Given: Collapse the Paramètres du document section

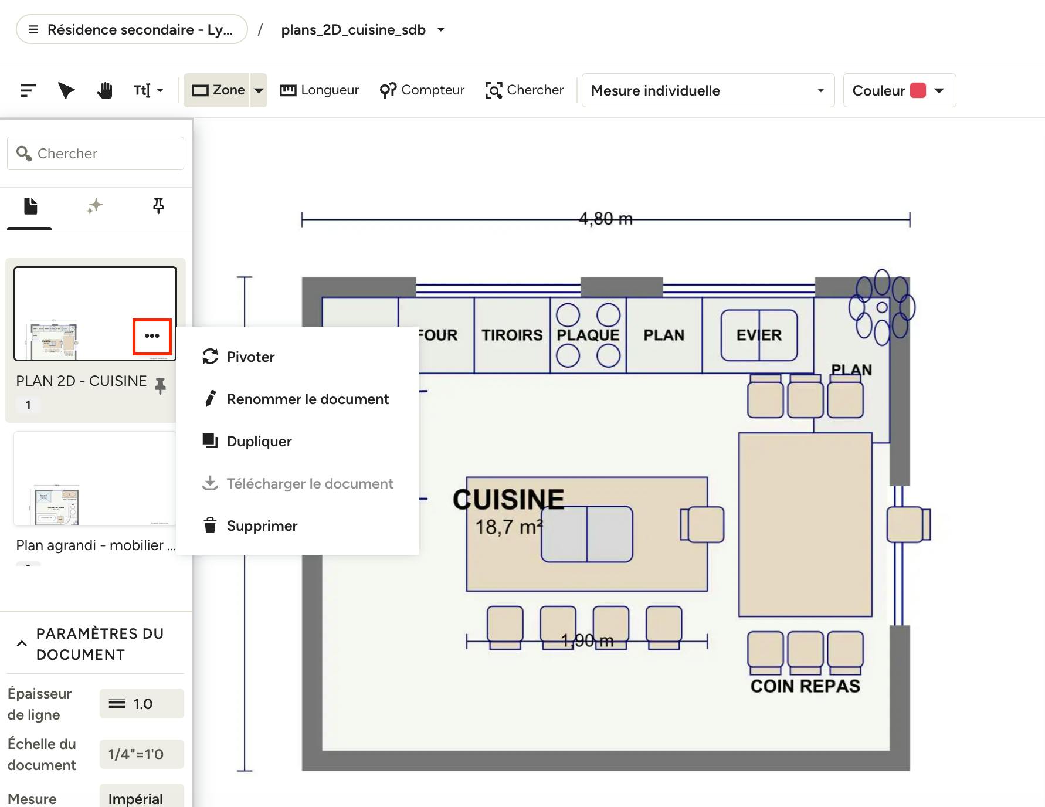Looking at the screenshot, I should click(x=22, y=643).
